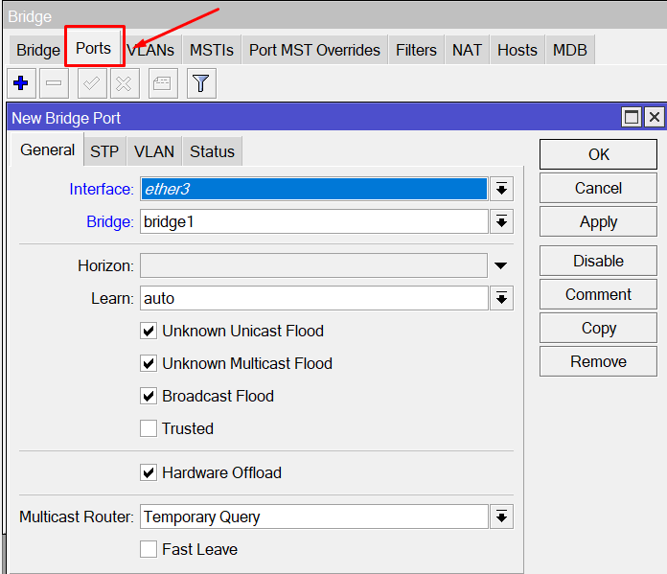Select the STP tab in dialog
667x574 pixels.
tap(104, 151)
